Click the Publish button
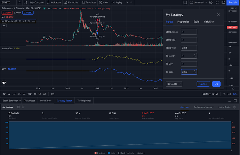 (x=233, y=2)
